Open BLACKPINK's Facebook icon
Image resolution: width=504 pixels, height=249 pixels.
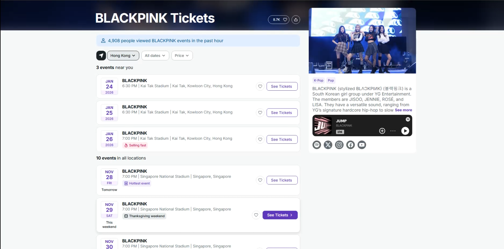click(350, 145)
